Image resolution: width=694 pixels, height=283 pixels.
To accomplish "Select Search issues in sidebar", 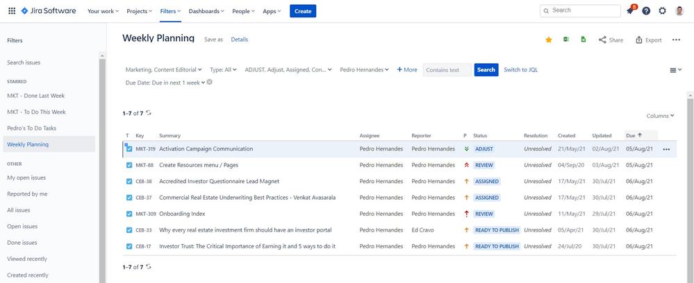I will point(24,63).
